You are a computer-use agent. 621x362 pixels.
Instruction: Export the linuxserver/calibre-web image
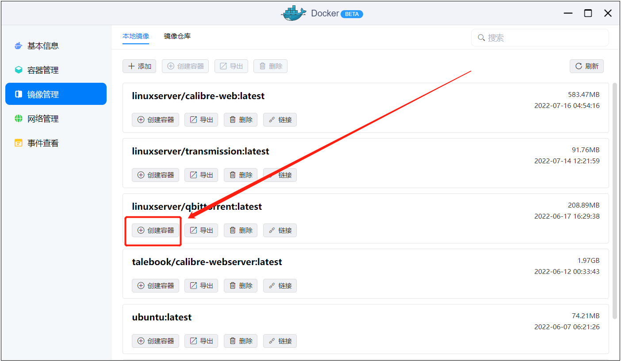201,120
